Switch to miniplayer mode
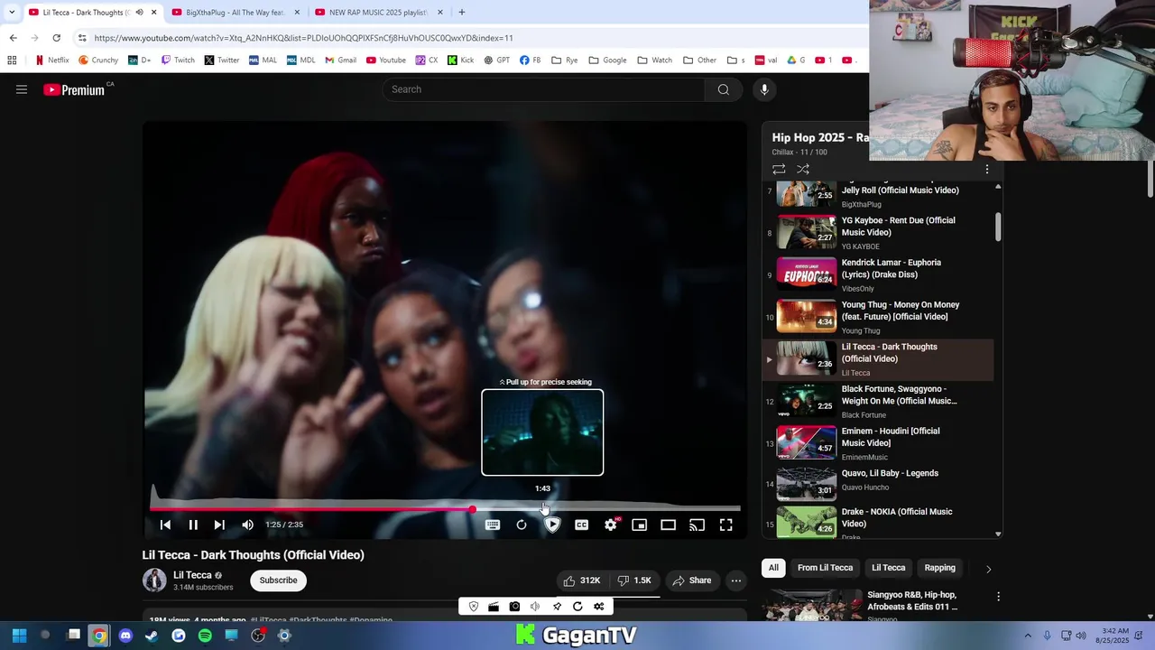 pyautogui.click(x=639, y=525)
